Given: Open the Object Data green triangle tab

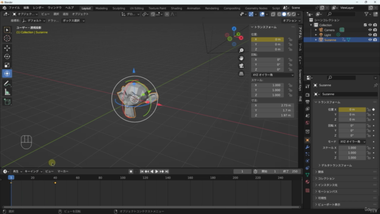Looking at the screenshot, I should (308, 175).
